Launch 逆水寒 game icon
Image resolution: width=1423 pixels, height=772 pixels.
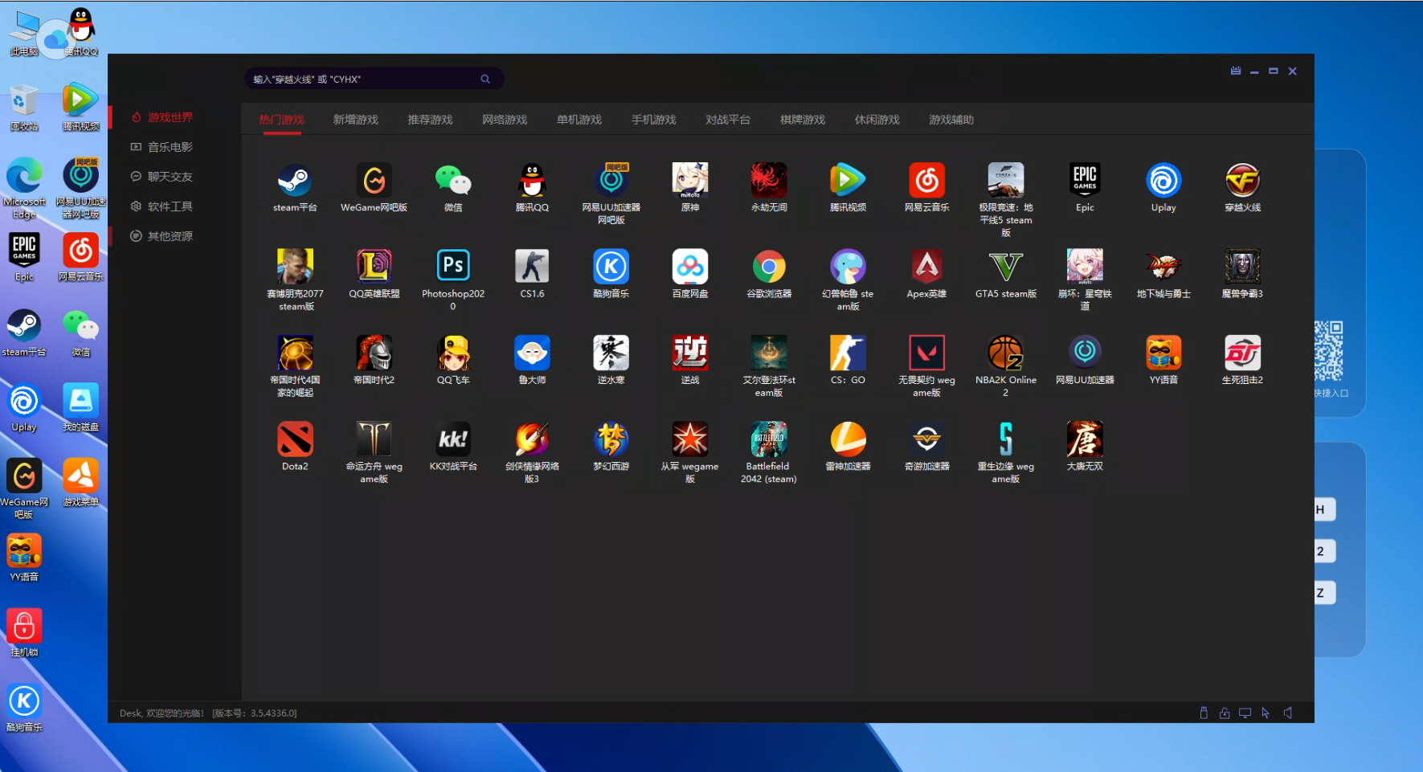[611, 353]
